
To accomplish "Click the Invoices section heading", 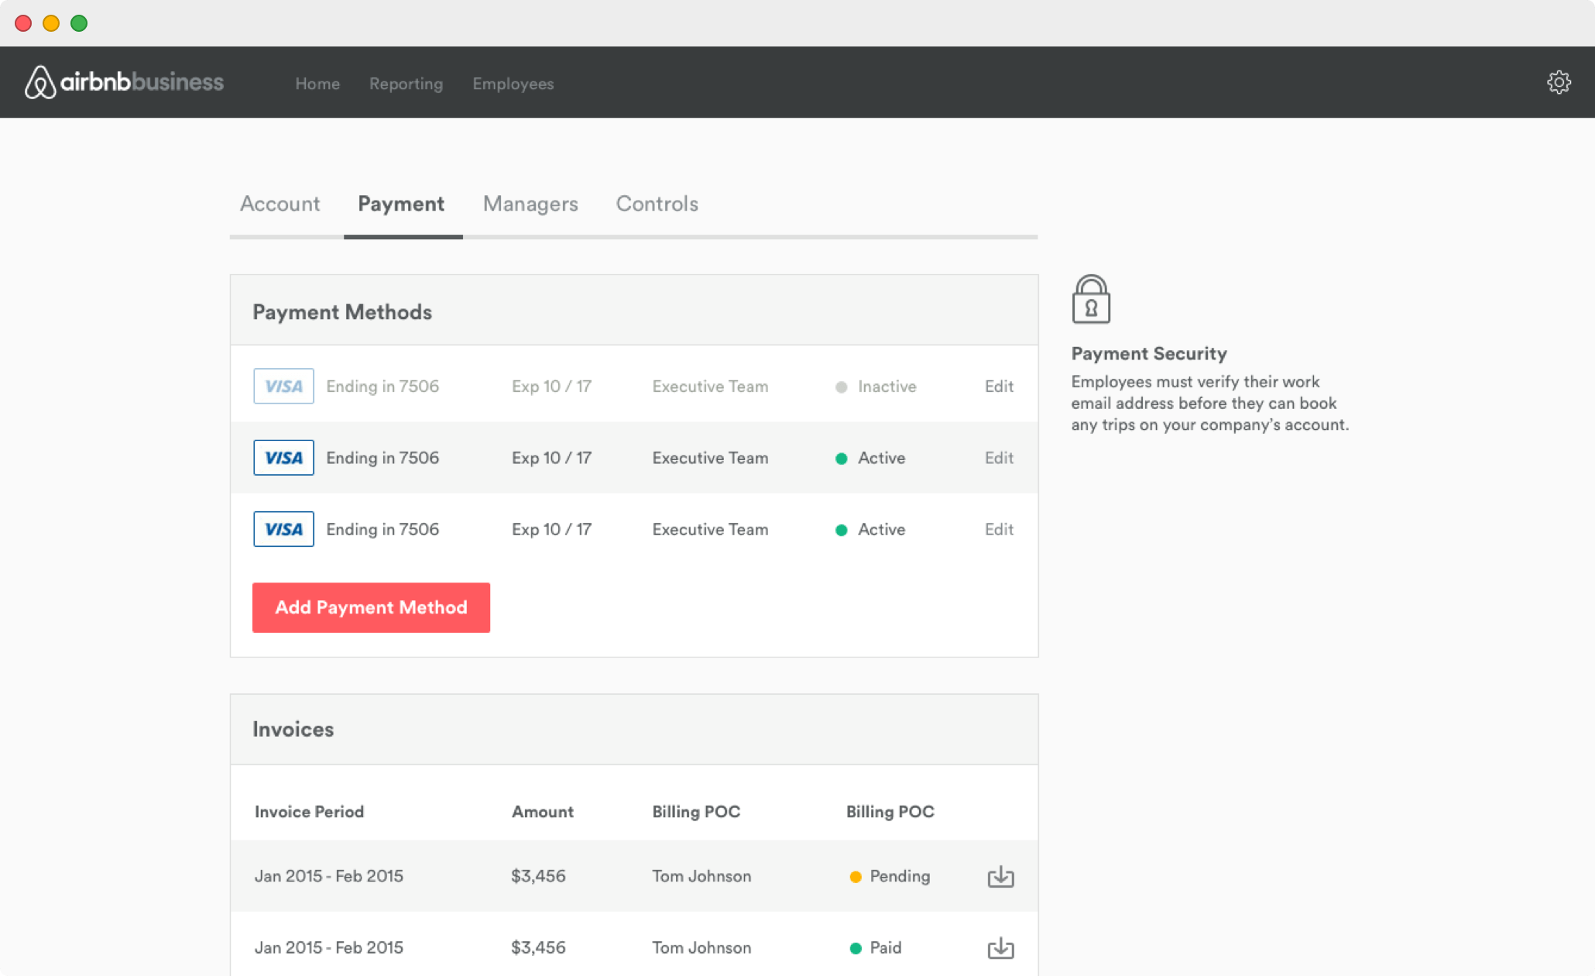I will coord(293,729).
